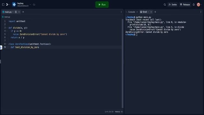The width and height of the screenshot is (204, 115).
Task: Add a new tab in the right pane
Action: 155,12
